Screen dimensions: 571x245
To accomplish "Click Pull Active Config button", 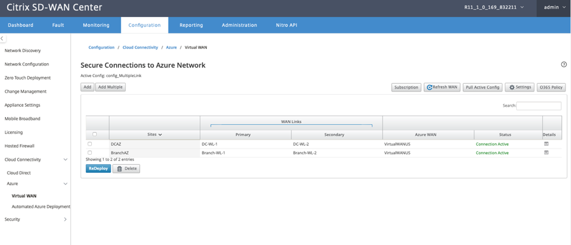I will (482, 87).
